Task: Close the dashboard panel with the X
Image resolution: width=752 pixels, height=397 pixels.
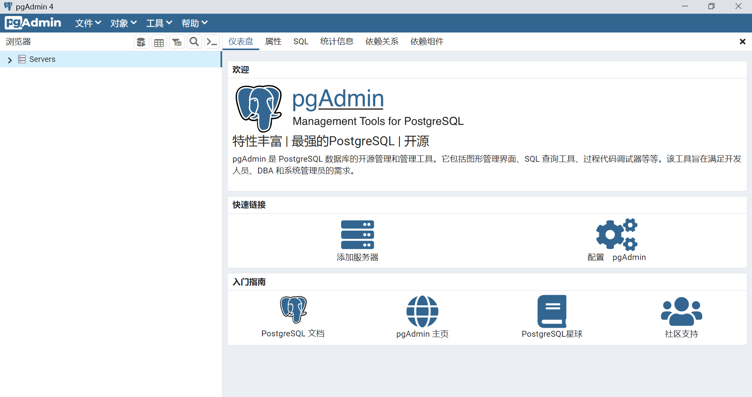Action: 742,42
